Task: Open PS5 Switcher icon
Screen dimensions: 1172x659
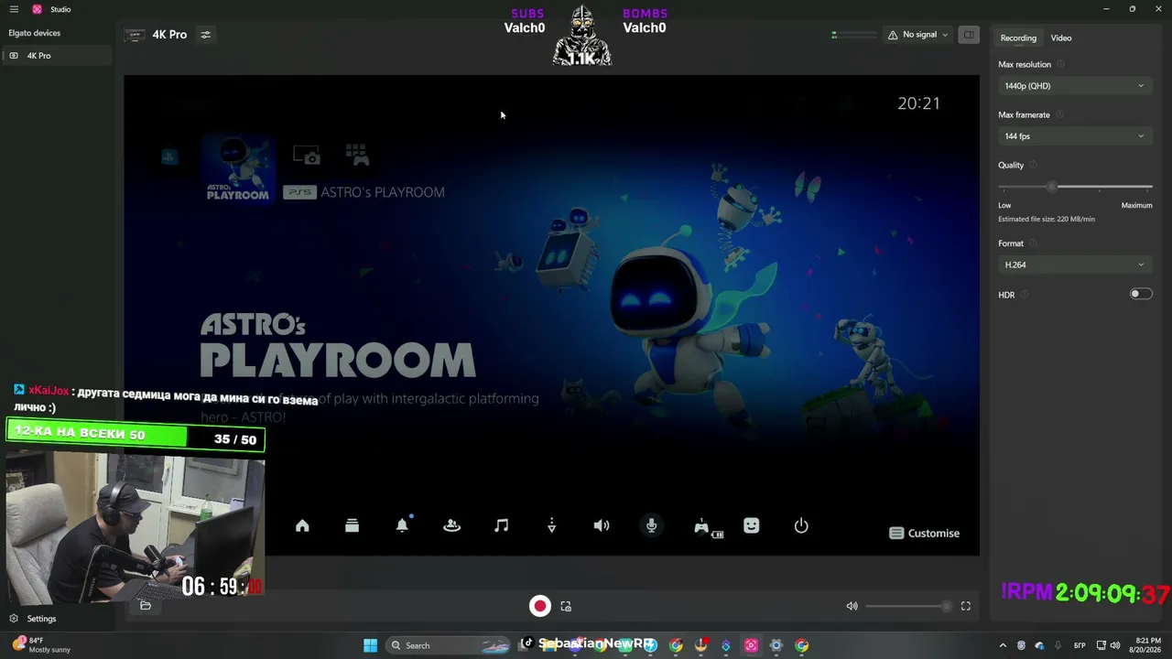Action: [352, 525]
